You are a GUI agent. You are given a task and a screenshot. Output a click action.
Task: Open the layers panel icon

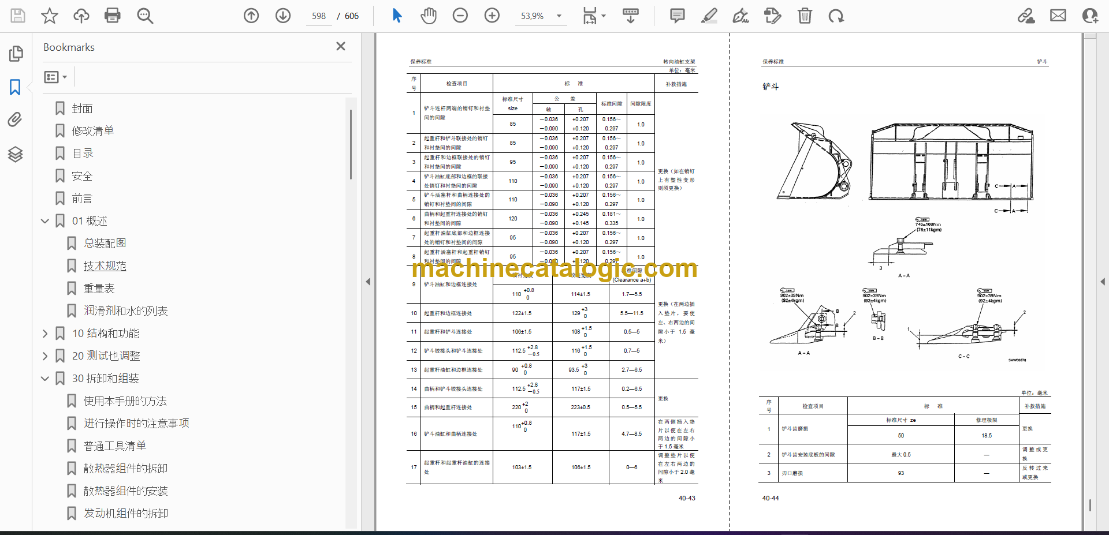[x=16, y=154]
